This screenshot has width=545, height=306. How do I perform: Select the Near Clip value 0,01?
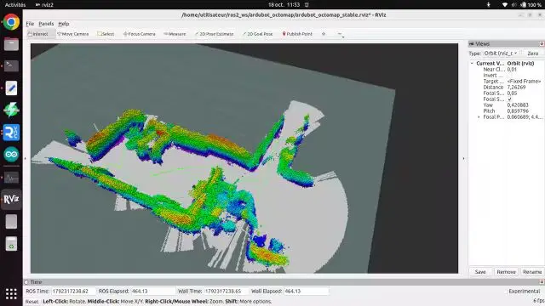point(512,70)
